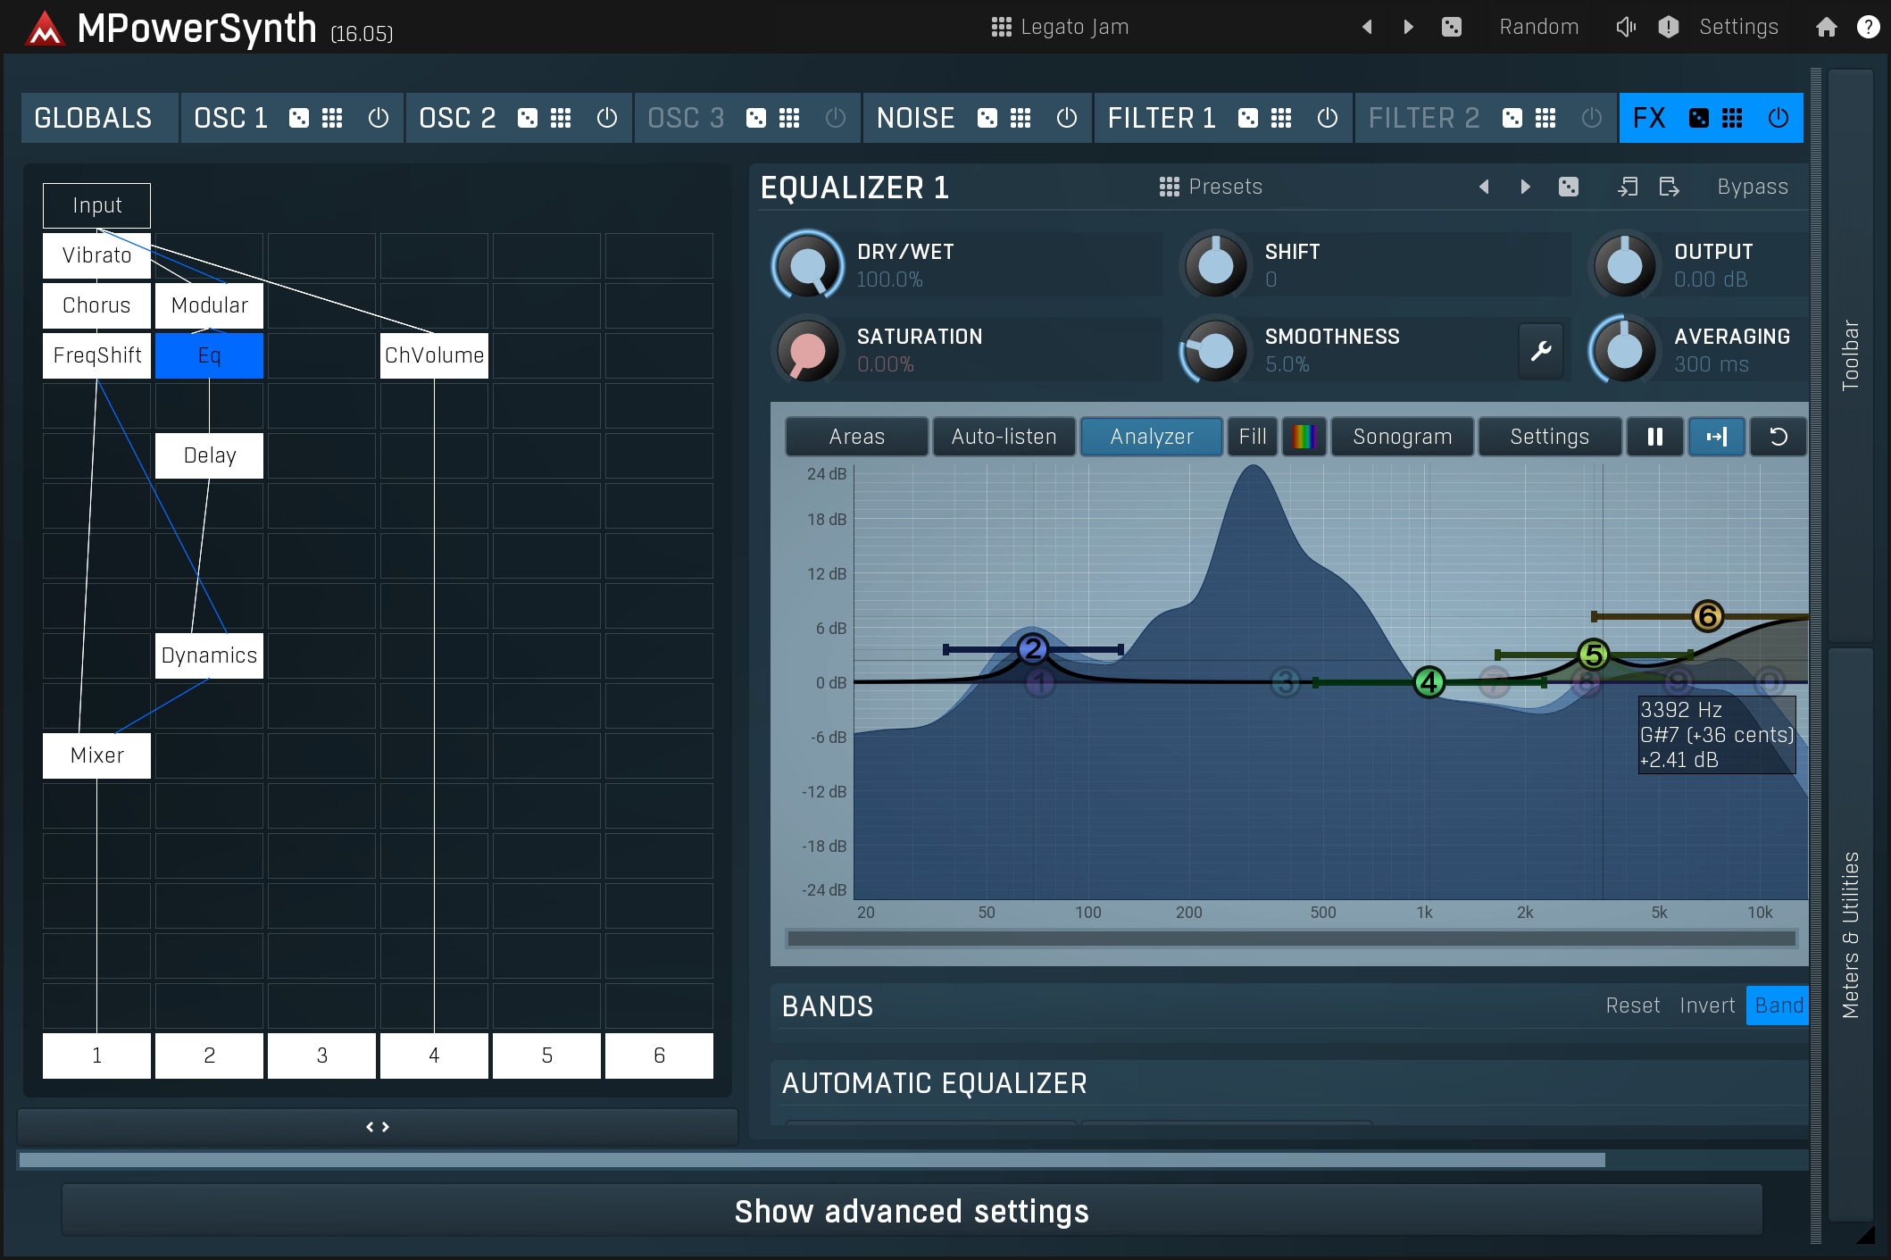
Task: Randomize OSC 3 with its dice icon
Action: [x=756, y=118]
